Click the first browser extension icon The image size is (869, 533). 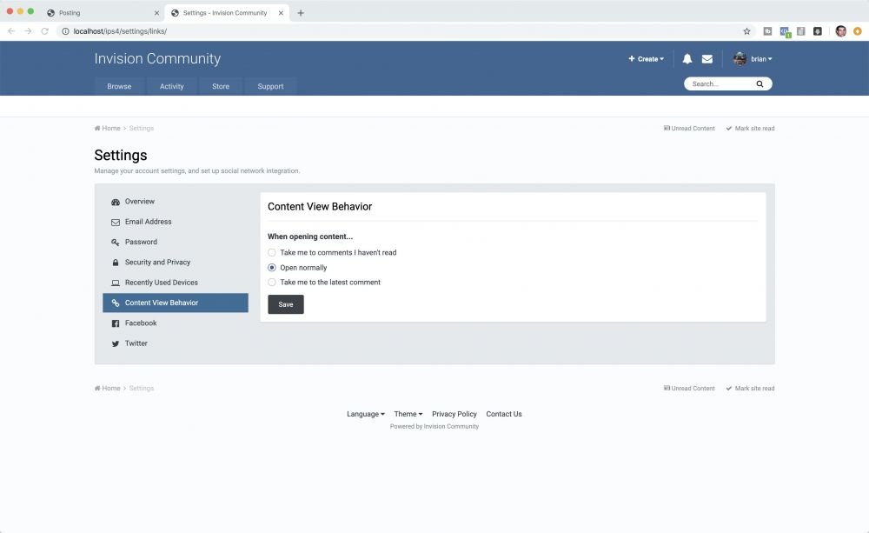767,31
